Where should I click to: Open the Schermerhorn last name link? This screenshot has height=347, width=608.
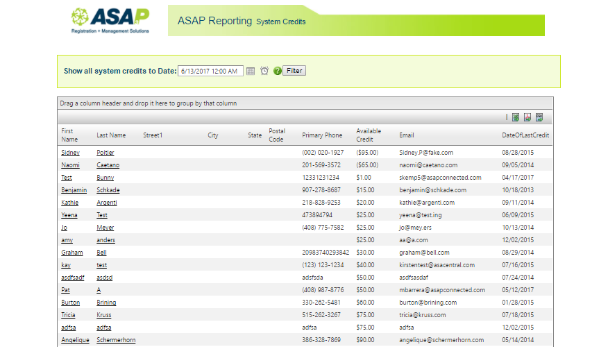[116, 340]
